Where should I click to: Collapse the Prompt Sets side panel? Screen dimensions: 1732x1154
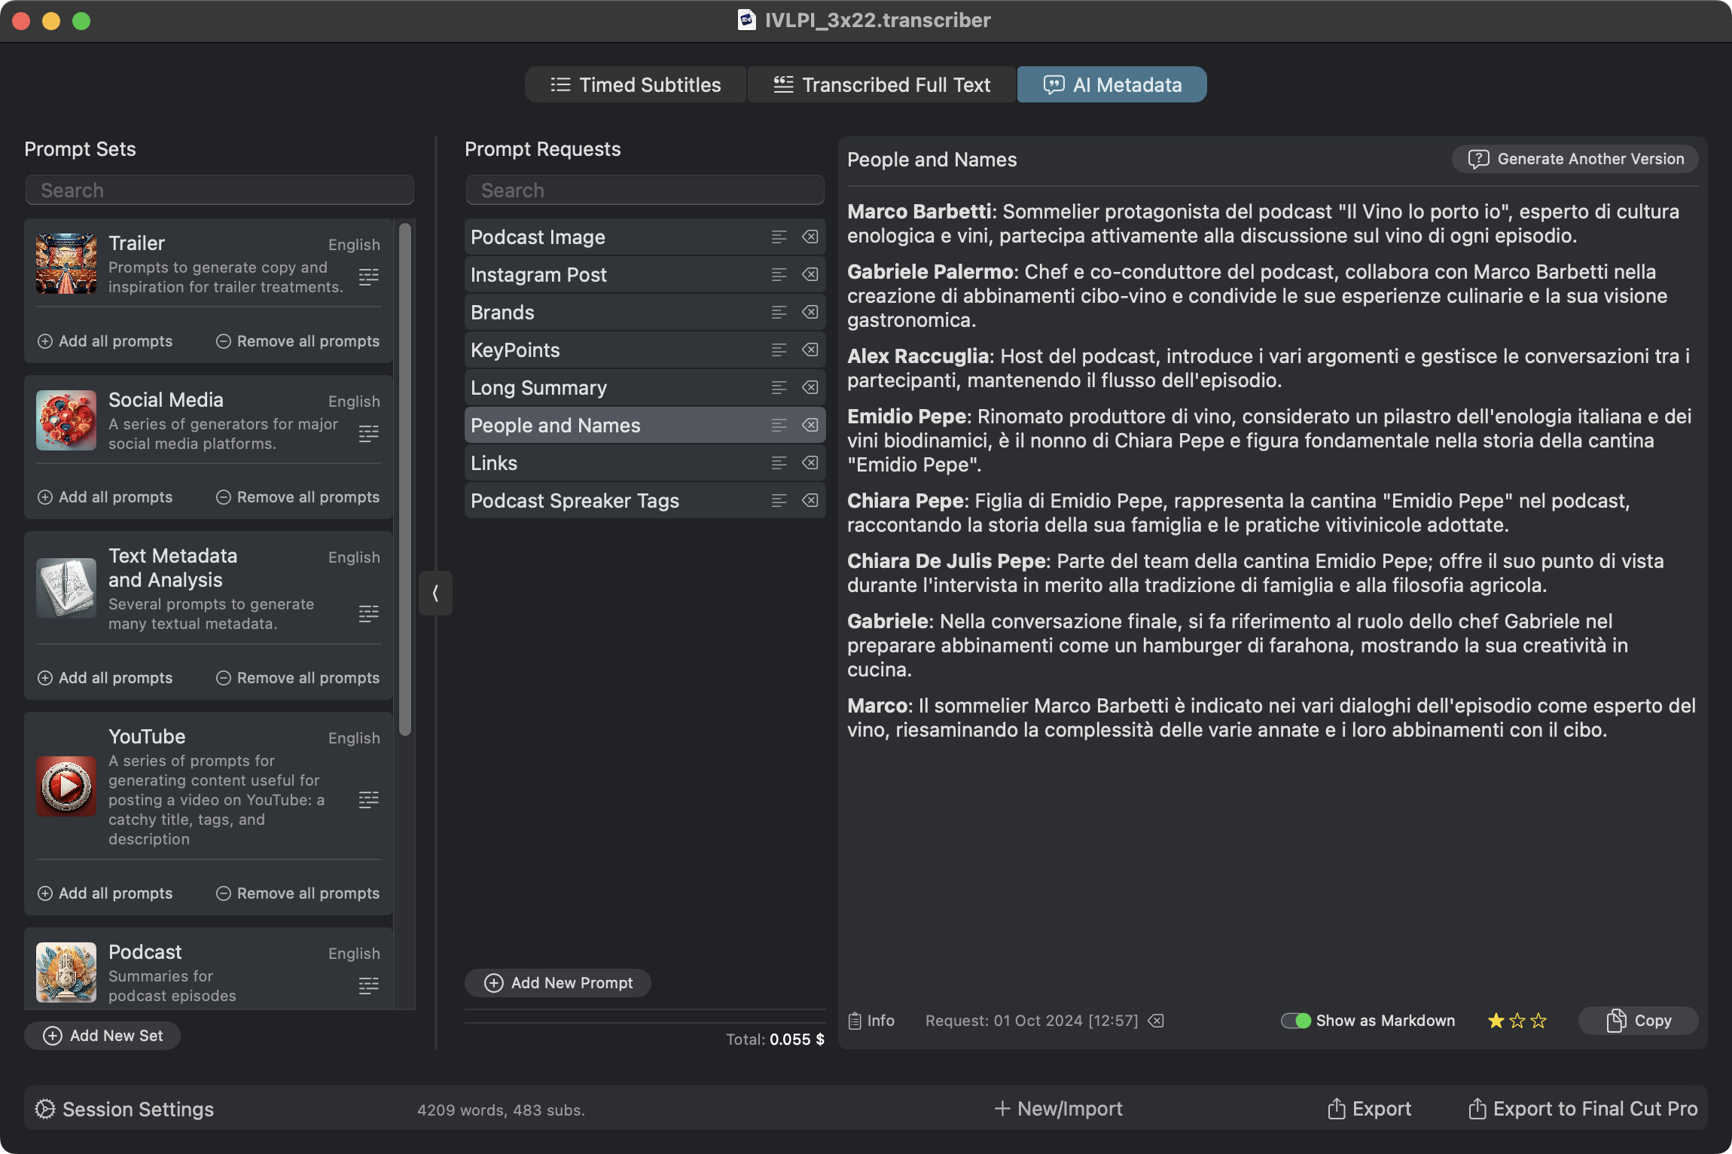pyautogui.click(x=435, y=594)
